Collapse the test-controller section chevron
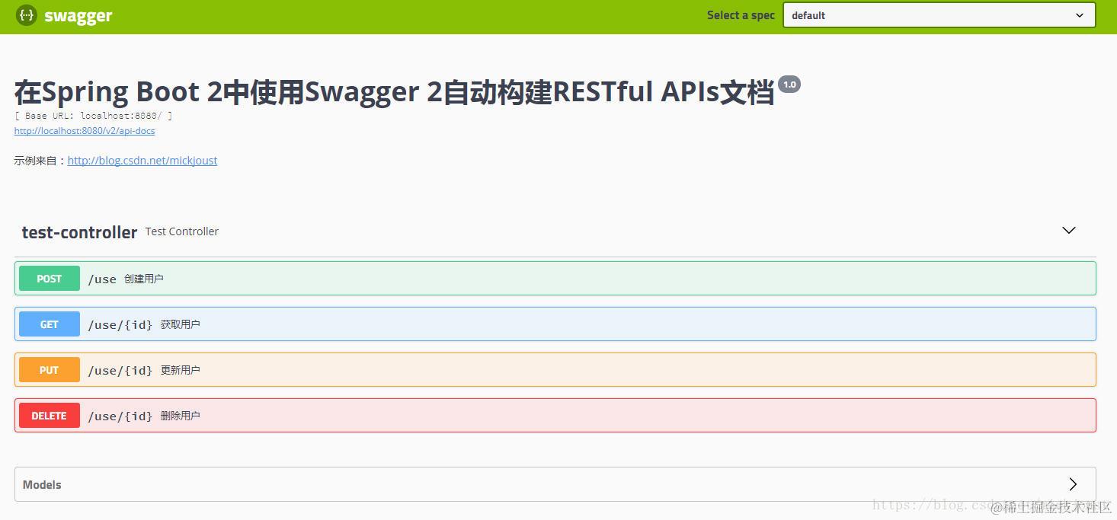The width and height of the screenshot is (1117, 520). click(1069, 230)
